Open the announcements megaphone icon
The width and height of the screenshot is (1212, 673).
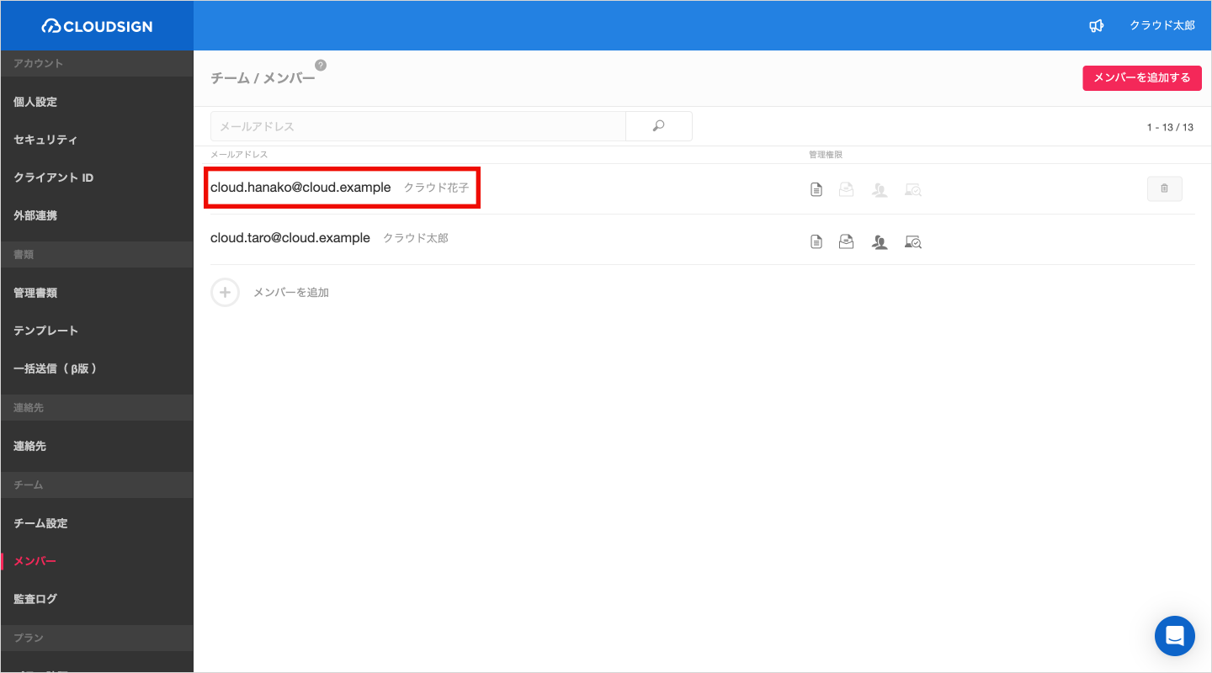[1096, 26]
